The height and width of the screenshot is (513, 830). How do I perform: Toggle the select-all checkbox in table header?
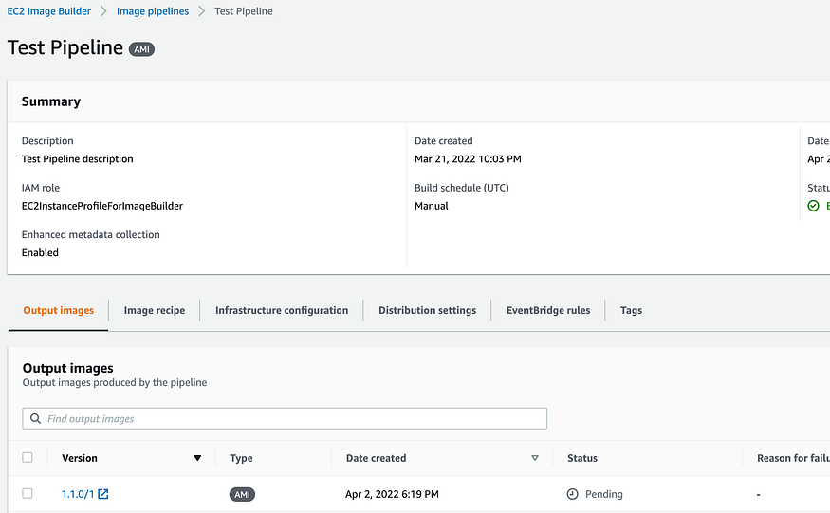[28, 457]
